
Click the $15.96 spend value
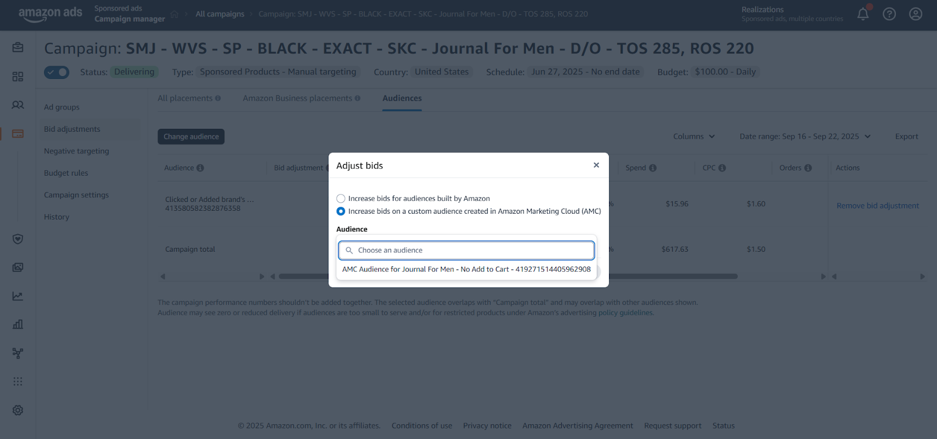tap(677, 204)
